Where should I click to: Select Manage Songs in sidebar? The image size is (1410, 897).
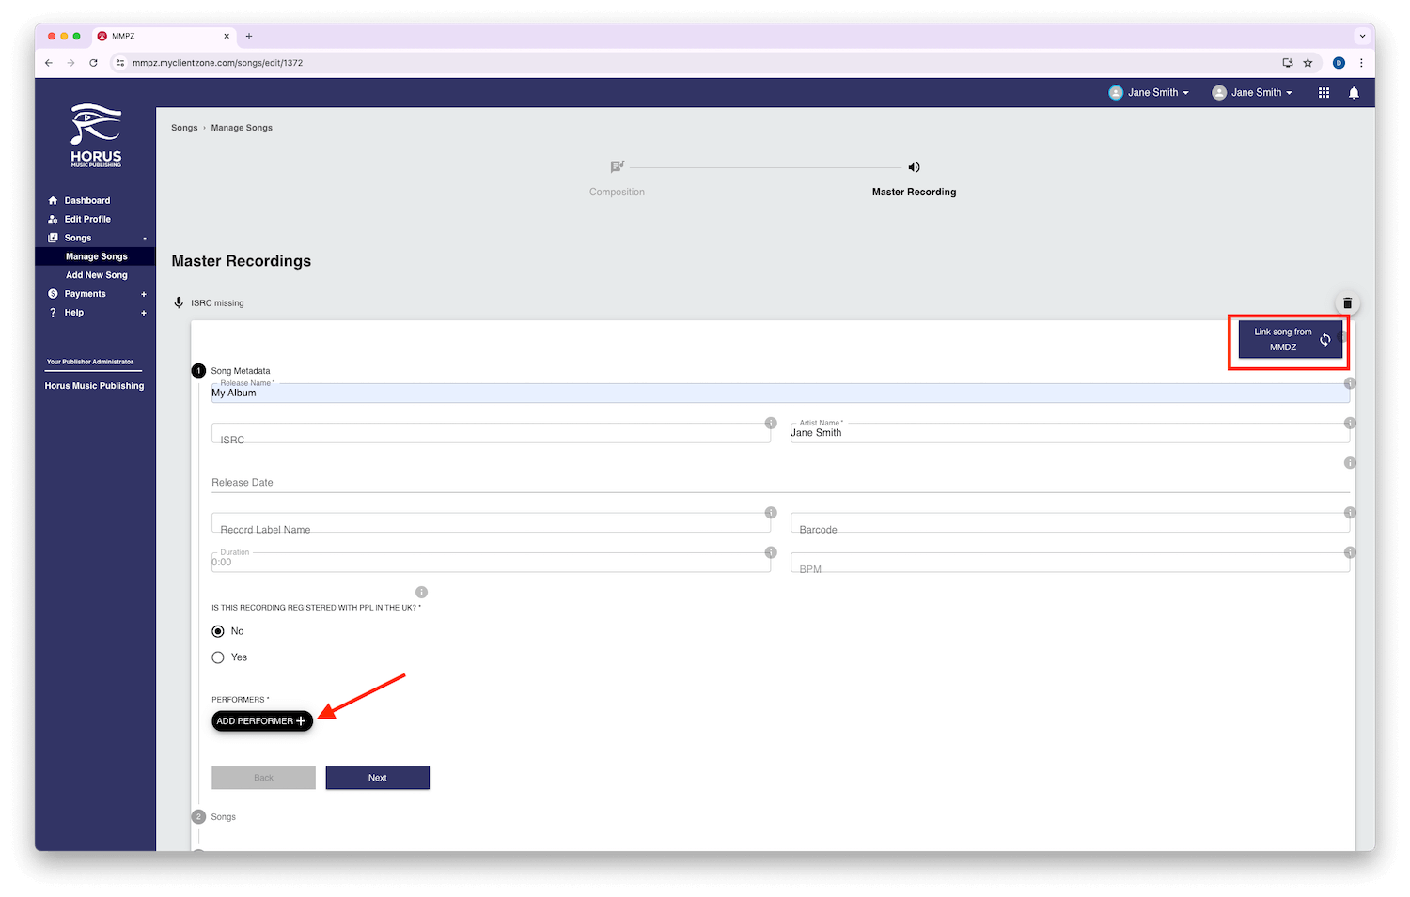click(95, 256)
